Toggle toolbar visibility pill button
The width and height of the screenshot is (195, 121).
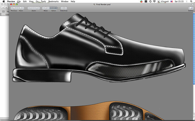192,4
